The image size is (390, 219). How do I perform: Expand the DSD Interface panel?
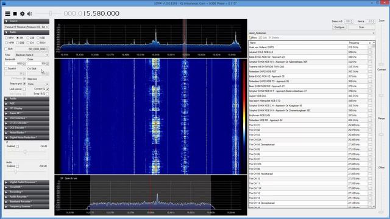[26, 118]
